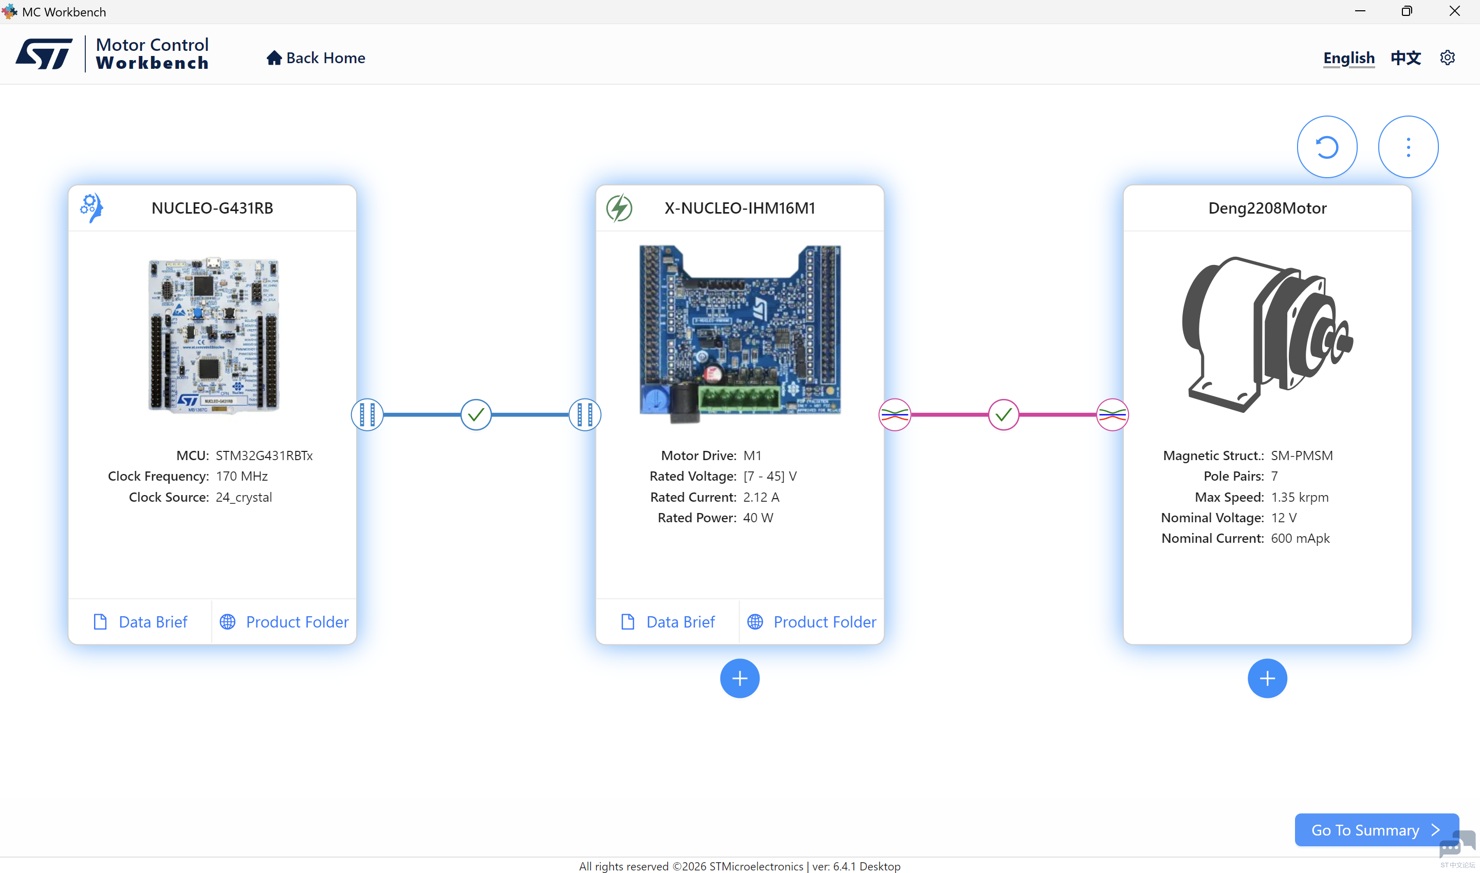Click Nominal Voltage value 12 V
This screenshot has height=873, width=1480.
tap(1284, 518)
